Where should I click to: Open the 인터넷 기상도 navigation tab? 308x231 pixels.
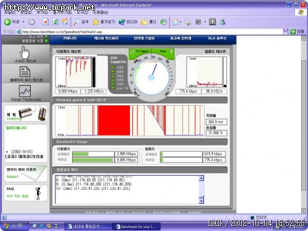(x=144, y=38)
